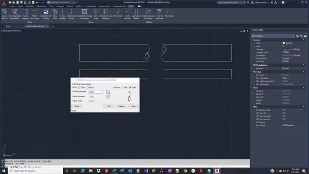Image resolution: width=309 pixels, height=174 pixels.
Task: Select the Demolition Scope Boundary tool
Action: click(84, 14)
